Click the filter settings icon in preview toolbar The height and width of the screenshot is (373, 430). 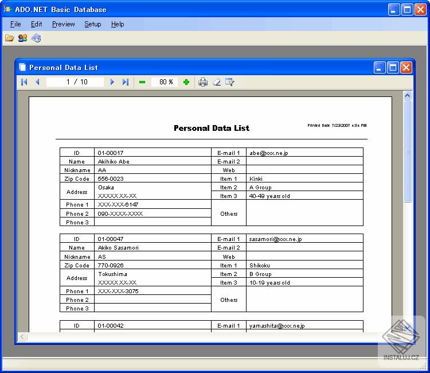pyautogui.click(x=229, y=82)
